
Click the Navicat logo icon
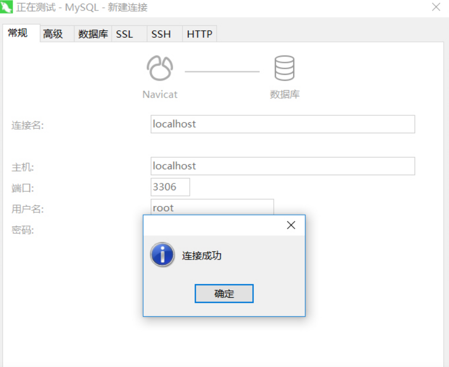click(x=160, y=68)
